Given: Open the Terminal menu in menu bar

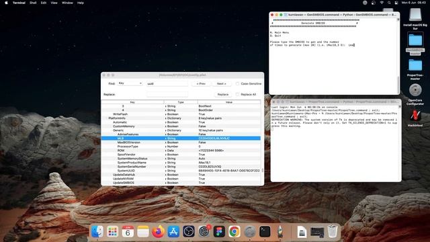Looking at the screenshot, I should [x=19, y=3].
